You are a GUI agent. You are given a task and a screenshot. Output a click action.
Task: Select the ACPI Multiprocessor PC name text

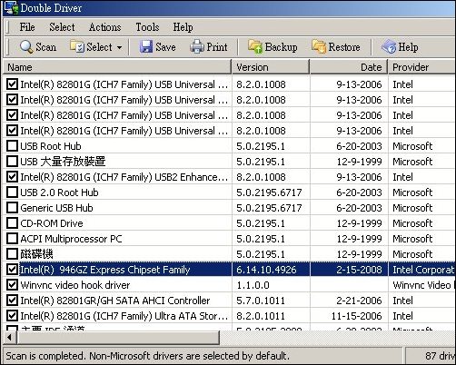(71, 239)
